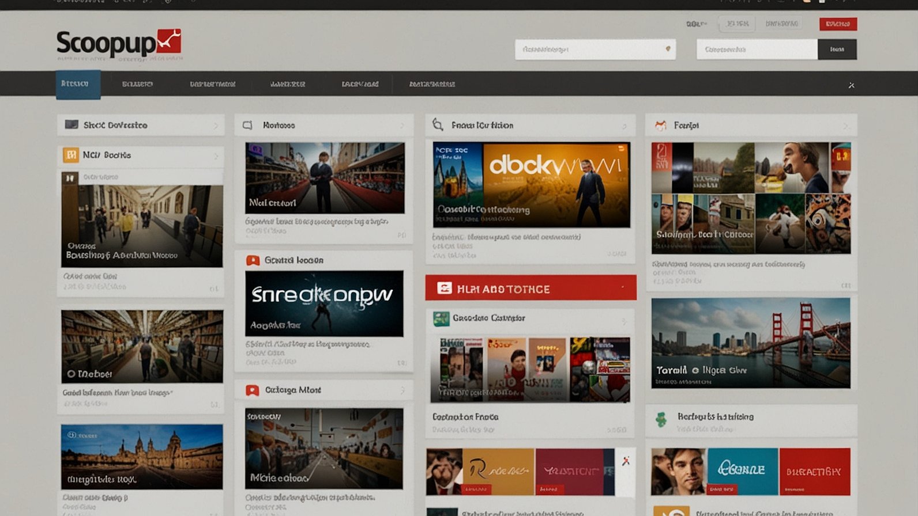
Task: Click the magnifier icon in third column header
Action: (438, 125)
